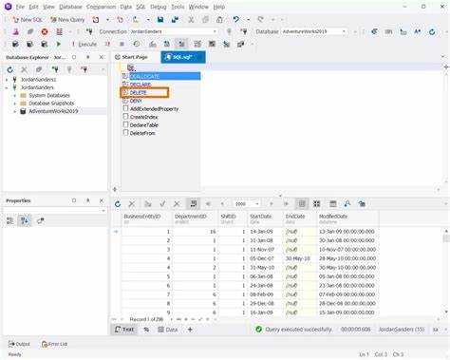Check the DeleteFrom checkbox

pyautogui.click(x=125, y=133)
